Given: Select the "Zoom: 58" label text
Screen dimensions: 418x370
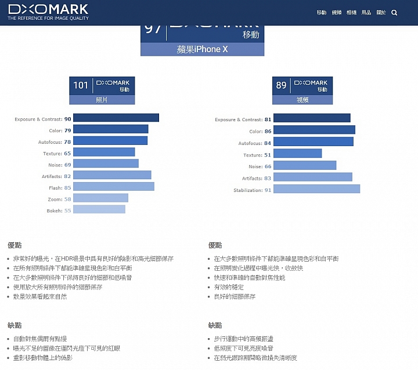Looking at the screenshot, I should click(59, 199).
